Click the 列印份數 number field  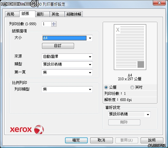pyautogui.click(x=46, y=24)
